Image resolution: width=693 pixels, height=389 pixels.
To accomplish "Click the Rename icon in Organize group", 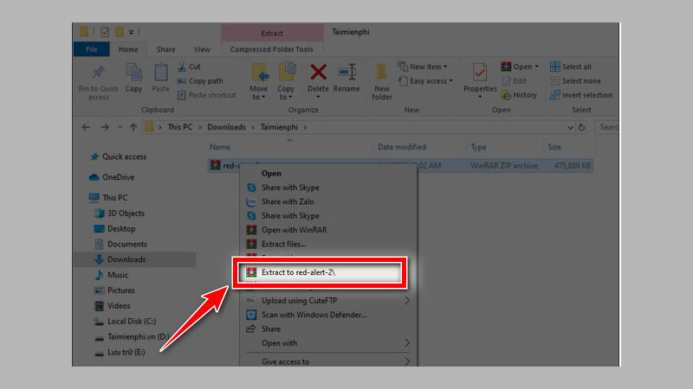I will click(x=347, y=77).
